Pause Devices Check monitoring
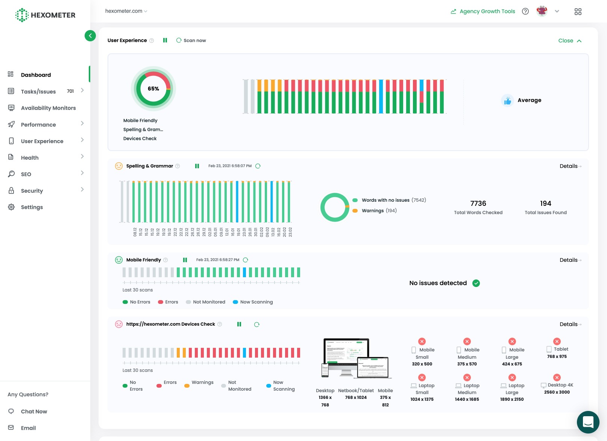This screenshot has width=607, height=441. point(239,324)
